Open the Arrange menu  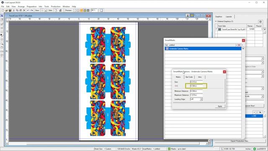[21, 7]
